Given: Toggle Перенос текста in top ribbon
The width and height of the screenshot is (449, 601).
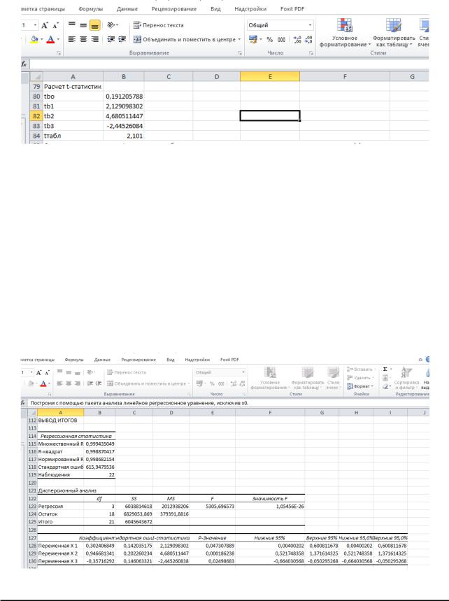Looking at the screenshot, I should tap(159, 25).
